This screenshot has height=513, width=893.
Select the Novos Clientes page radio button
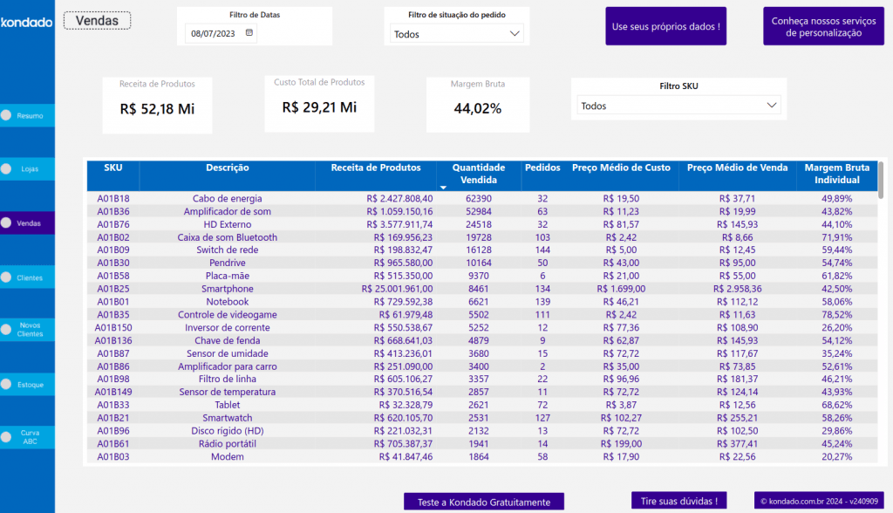click(7, 329)
